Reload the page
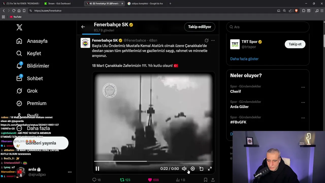The width and height of the screenshot is (325, 183). click(x=14, y=11)
